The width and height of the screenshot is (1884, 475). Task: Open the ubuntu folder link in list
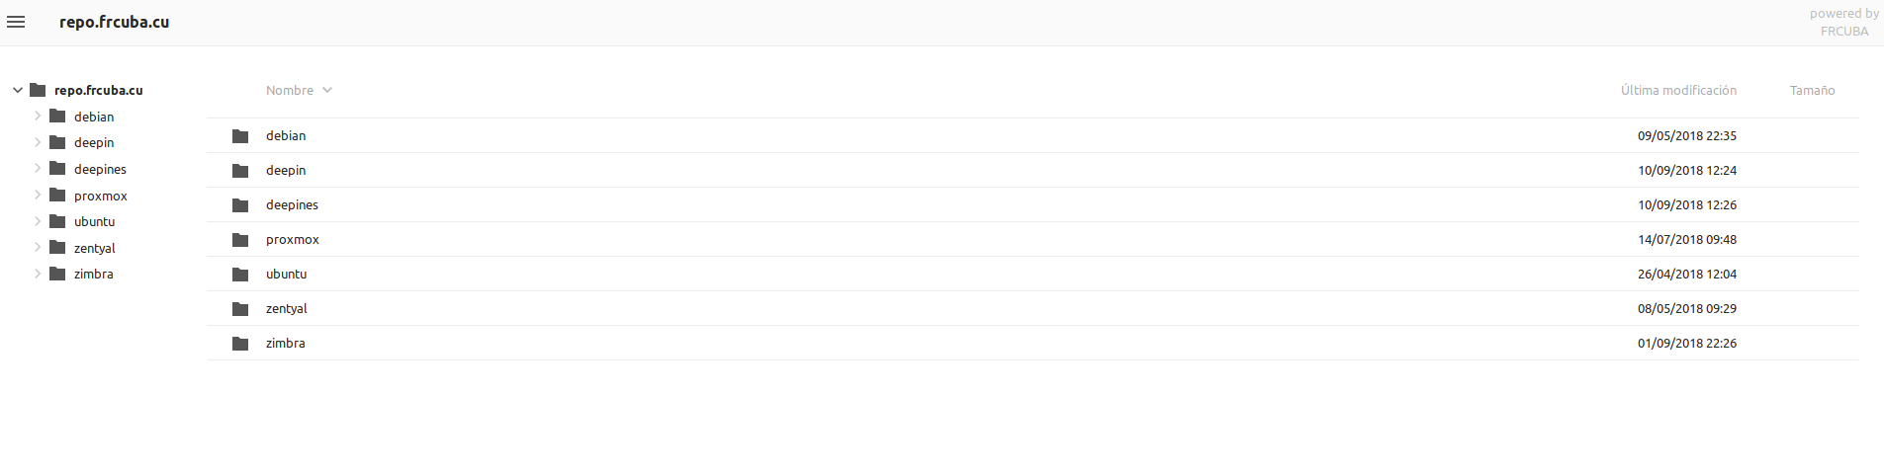286,274
